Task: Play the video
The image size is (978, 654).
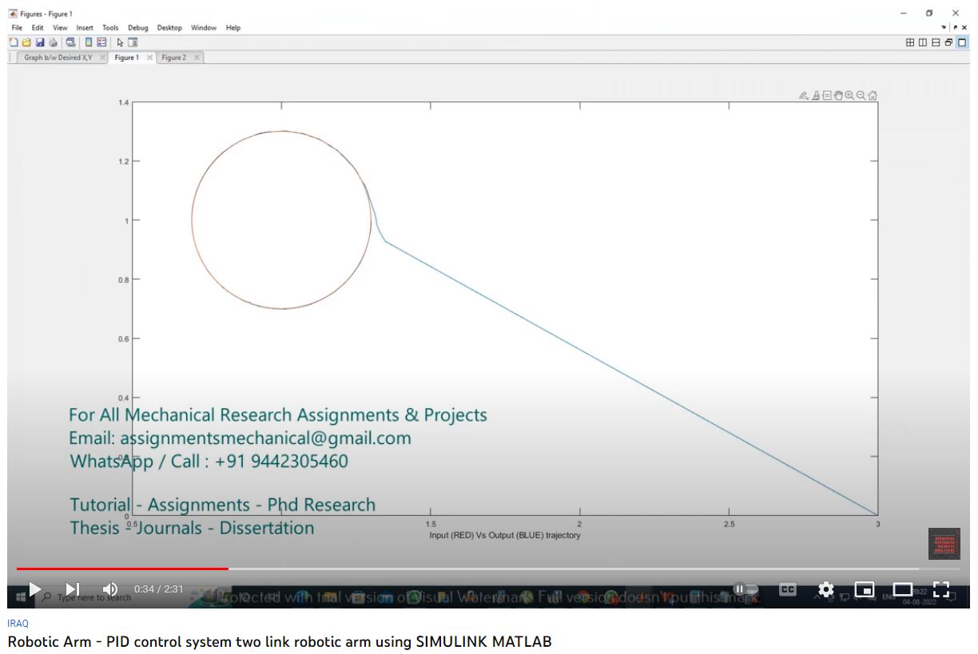Action: point(34,589)
